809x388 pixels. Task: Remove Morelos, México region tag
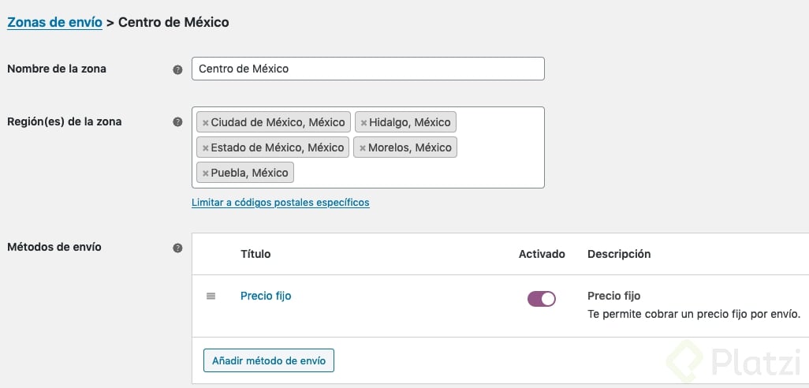point(363,148)
